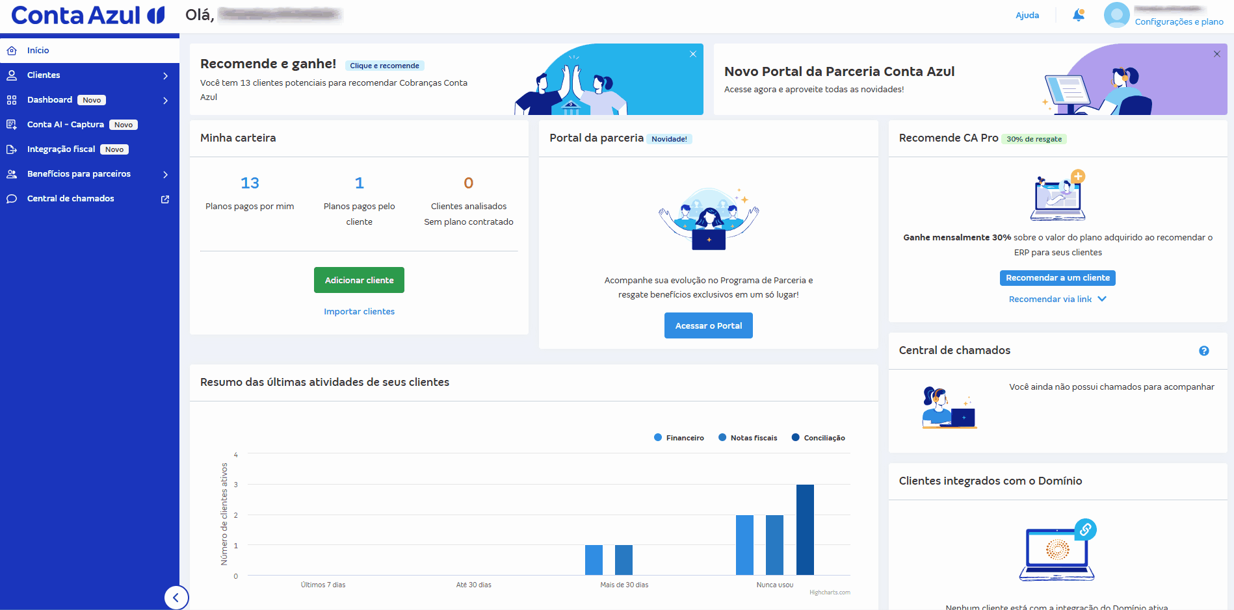Toggle Notas fiscais legend item
This screenshot has height=610, width=1234.
coord(748,438)
